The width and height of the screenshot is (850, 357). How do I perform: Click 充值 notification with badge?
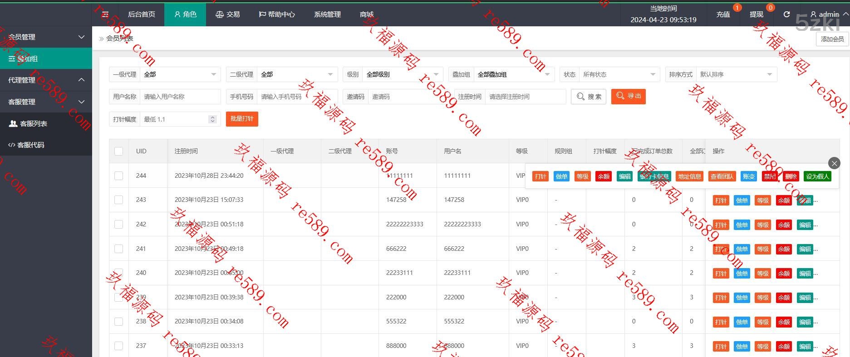pos(723,15)
